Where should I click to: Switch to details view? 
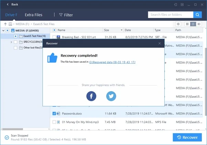point(199,24)
